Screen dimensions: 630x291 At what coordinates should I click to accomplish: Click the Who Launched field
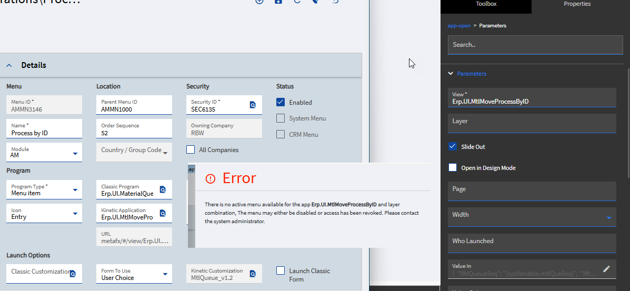(532, 243)
